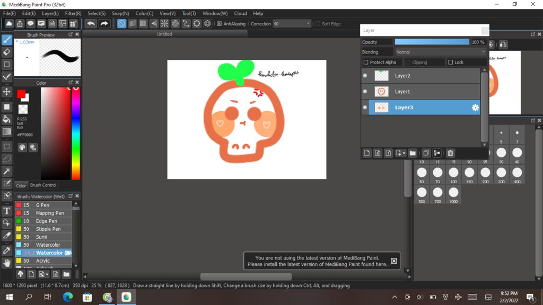This screenshot has width=543, height=305.
Task: Open Microsoft Edge from the taskbar
Action: pyautogui.click(x=68, y=297)
